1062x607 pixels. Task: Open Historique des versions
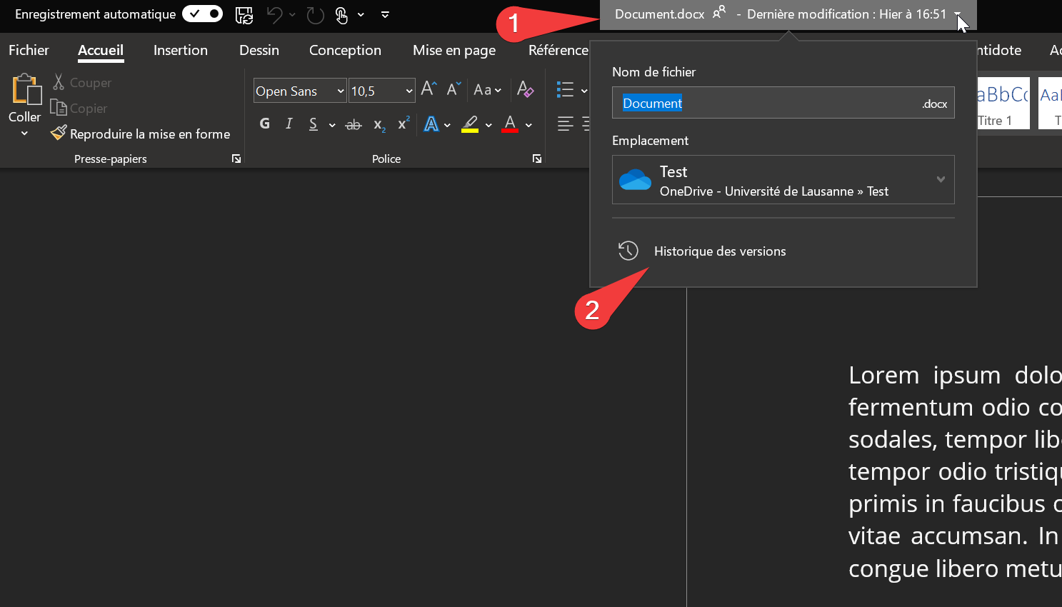click(719, 251)
